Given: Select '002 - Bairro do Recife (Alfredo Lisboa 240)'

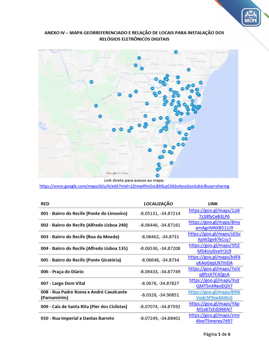Looking at the screenshot, I should tap(84, 225).
